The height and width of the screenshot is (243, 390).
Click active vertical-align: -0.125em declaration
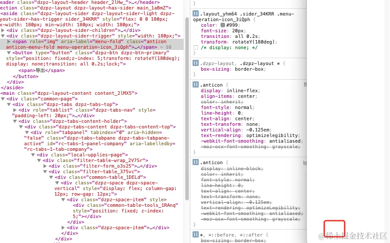(236, 130)
